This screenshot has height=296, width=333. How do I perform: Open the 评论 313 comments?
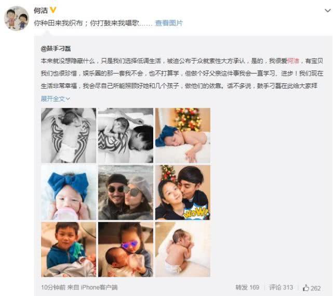point(281,288)
